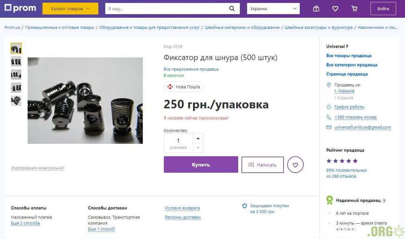Viewport: 405px width, 239px height.
Task: Open the gift icon in header
Action: (x=316, y=8)
